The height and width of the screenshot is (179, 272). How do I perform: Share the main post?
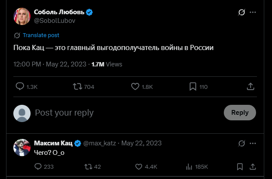coord(251,87)
